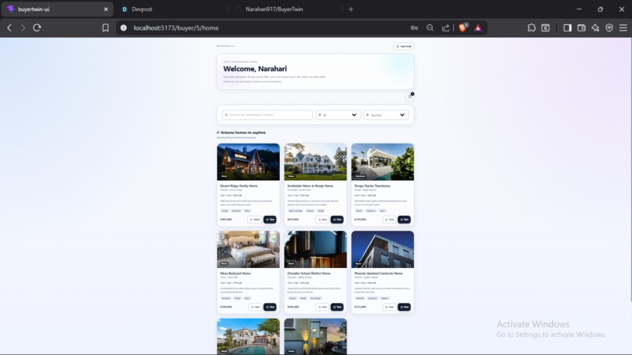Open the Brave Wallet icon
632x355 pixels.
point(581,27)
